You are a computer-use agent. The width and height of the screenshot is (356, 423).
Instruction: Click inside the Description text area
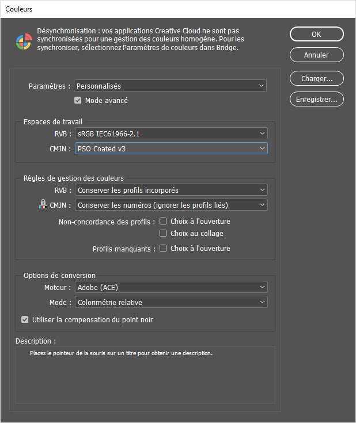pos(145,375)
